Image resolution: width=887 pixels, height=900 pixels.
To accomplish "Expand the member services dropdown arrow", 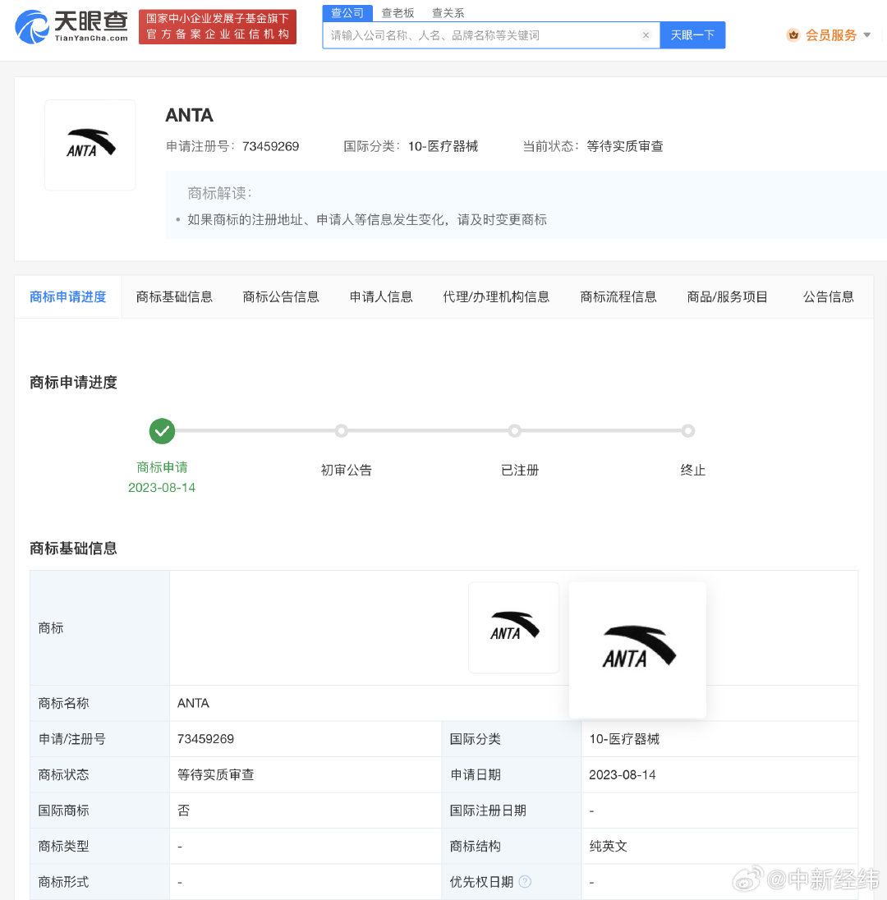I will click(x=866, y=35).
